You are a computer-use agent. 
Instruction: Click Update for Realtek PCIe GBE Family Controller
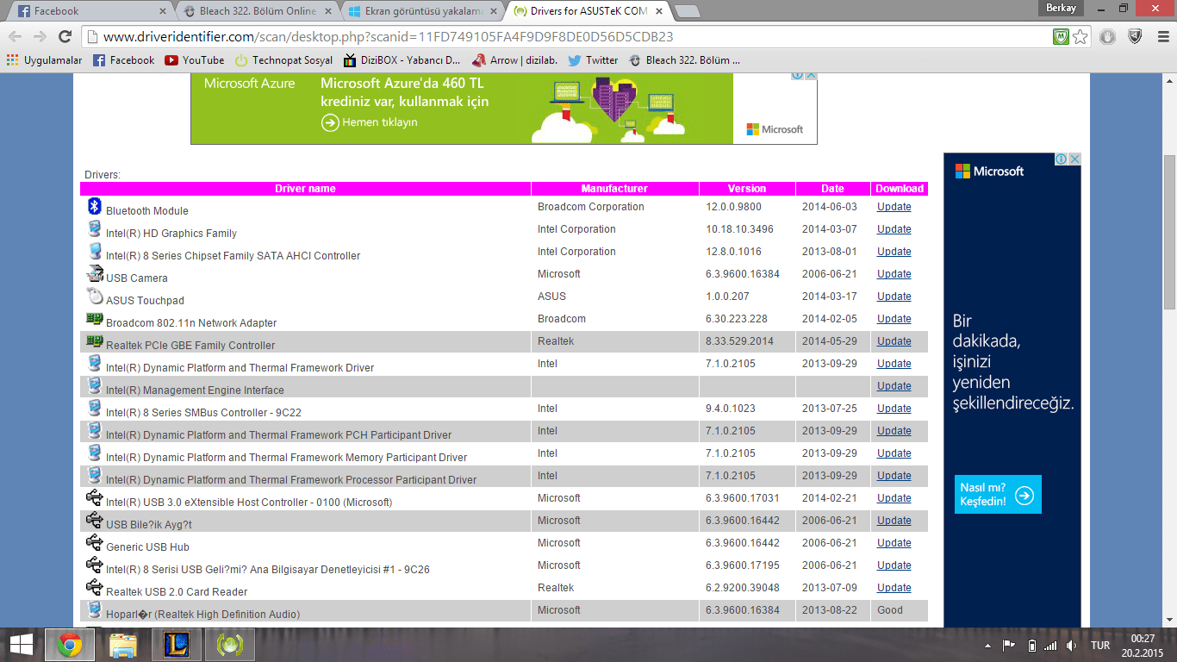[894, 341]
